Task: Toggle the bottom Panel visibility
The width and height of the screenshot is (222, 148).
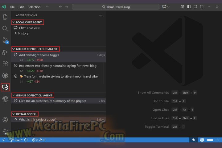Action: [x=195, y=7]
